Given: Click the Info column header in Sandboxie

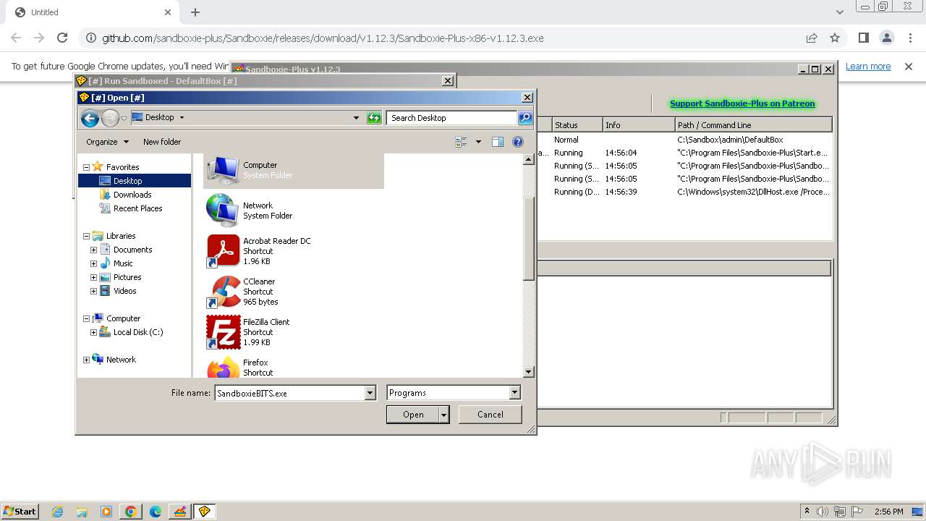Looking at the screenshot, I should (x=639, y=125).
